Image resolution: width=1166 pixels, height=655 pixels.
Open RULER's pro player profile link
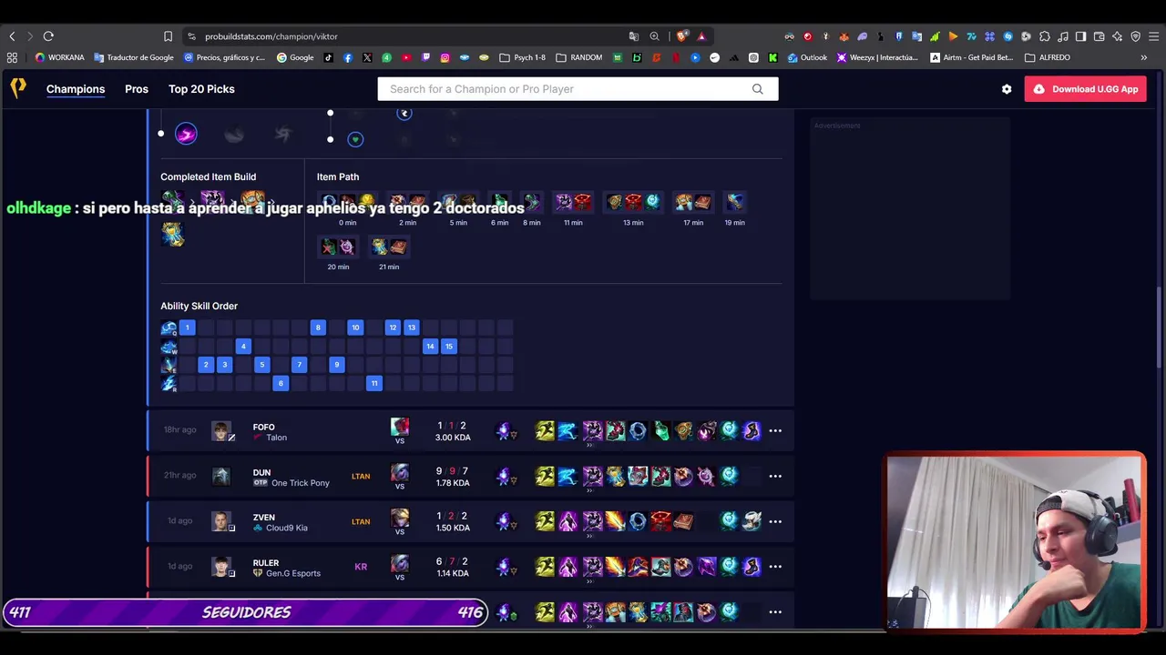pyautogui.click(x=266, y=563)
